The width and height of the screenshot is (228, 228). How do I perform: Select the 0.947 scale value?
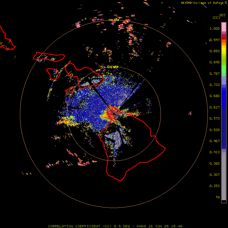pyautogui.click(x=215, y=40)
